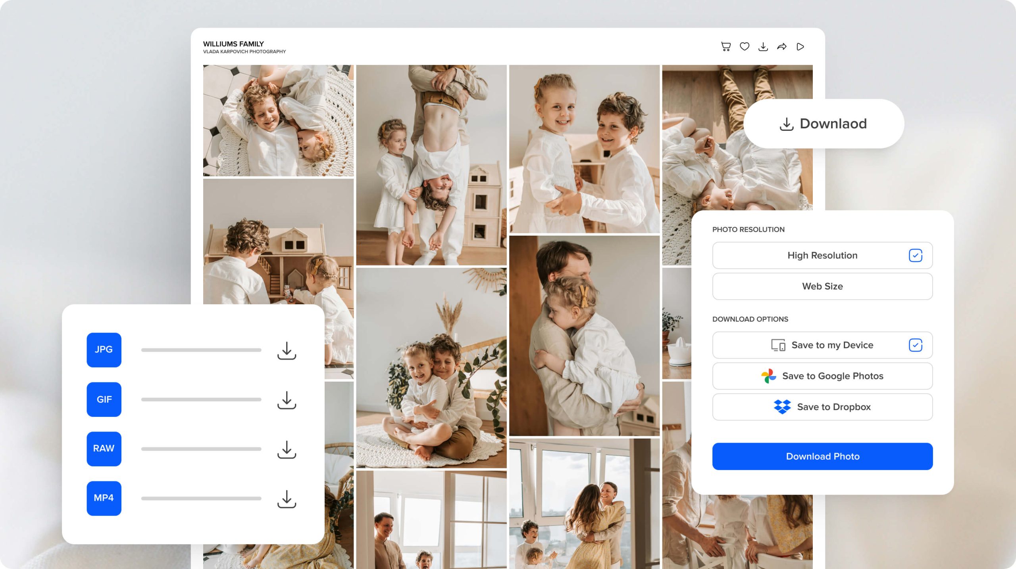Click download icon next to MP4
The image size is (1016, 569).
coord(287,499)
